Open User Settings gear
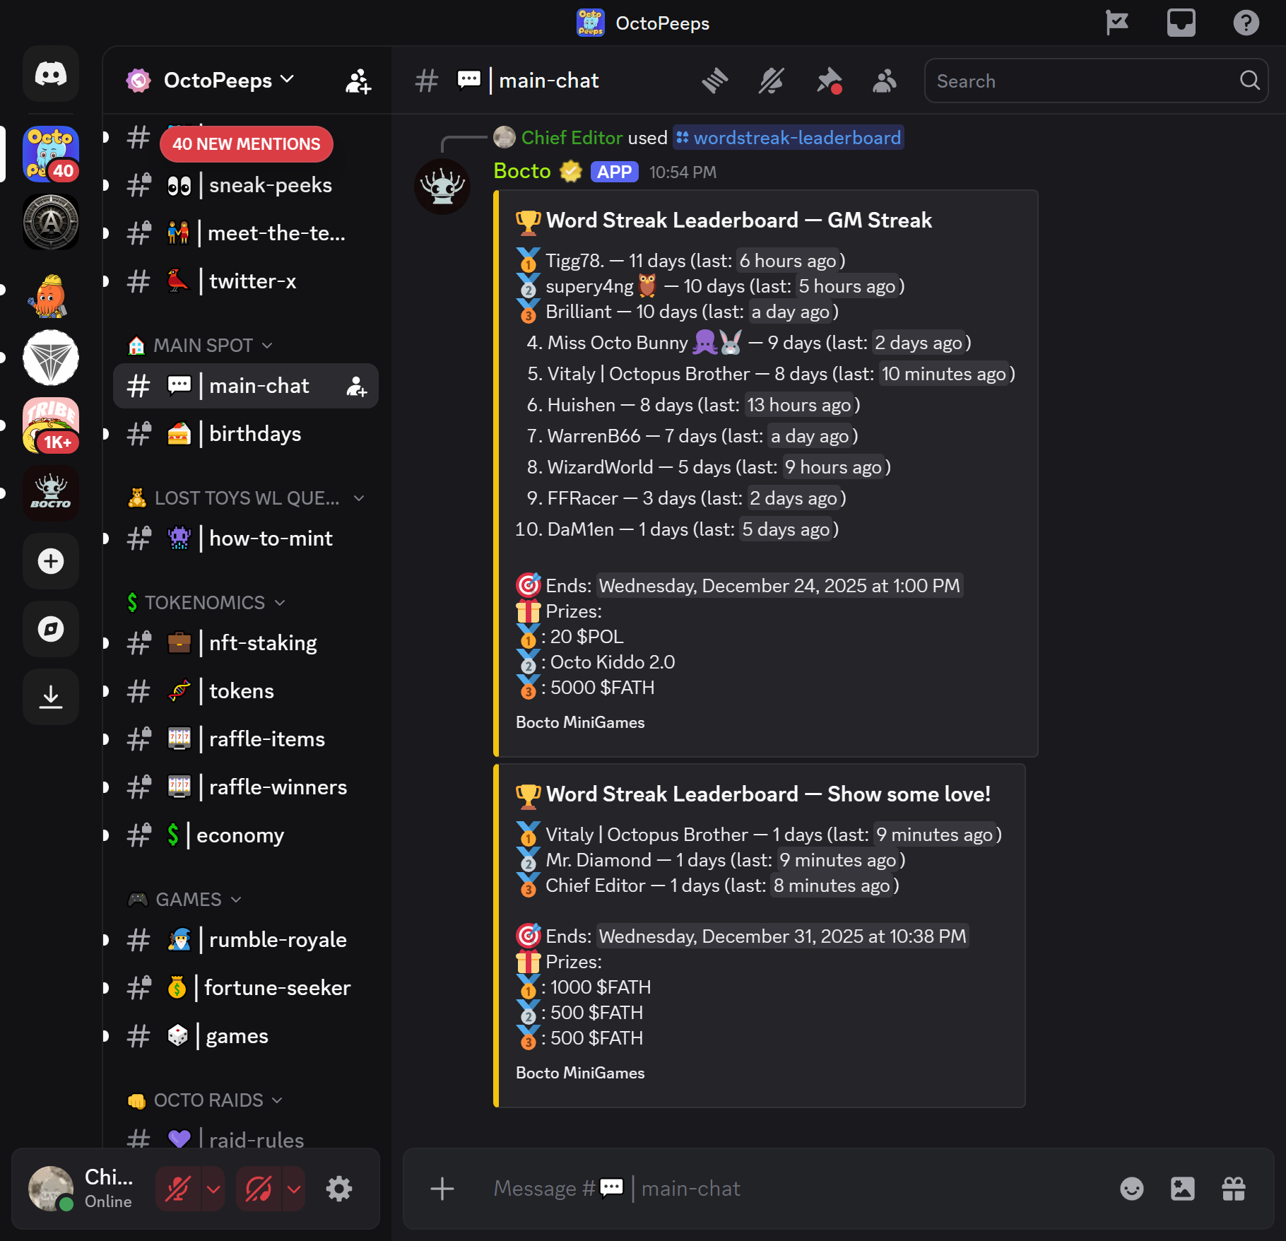1286x1241 pixels. pyautogui.click(x=339, y=1189)
